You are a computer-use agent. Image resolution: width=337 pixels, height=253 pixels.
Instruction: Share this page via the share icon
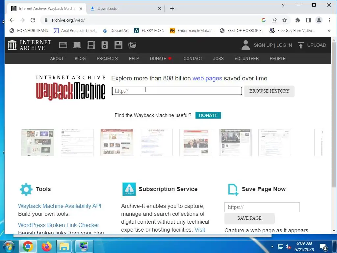pyautogui.click(x=274, y=20)
